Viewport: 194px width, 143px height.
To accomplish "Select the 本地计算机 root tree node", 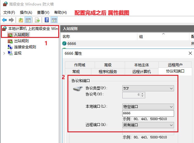I will 33,29.
